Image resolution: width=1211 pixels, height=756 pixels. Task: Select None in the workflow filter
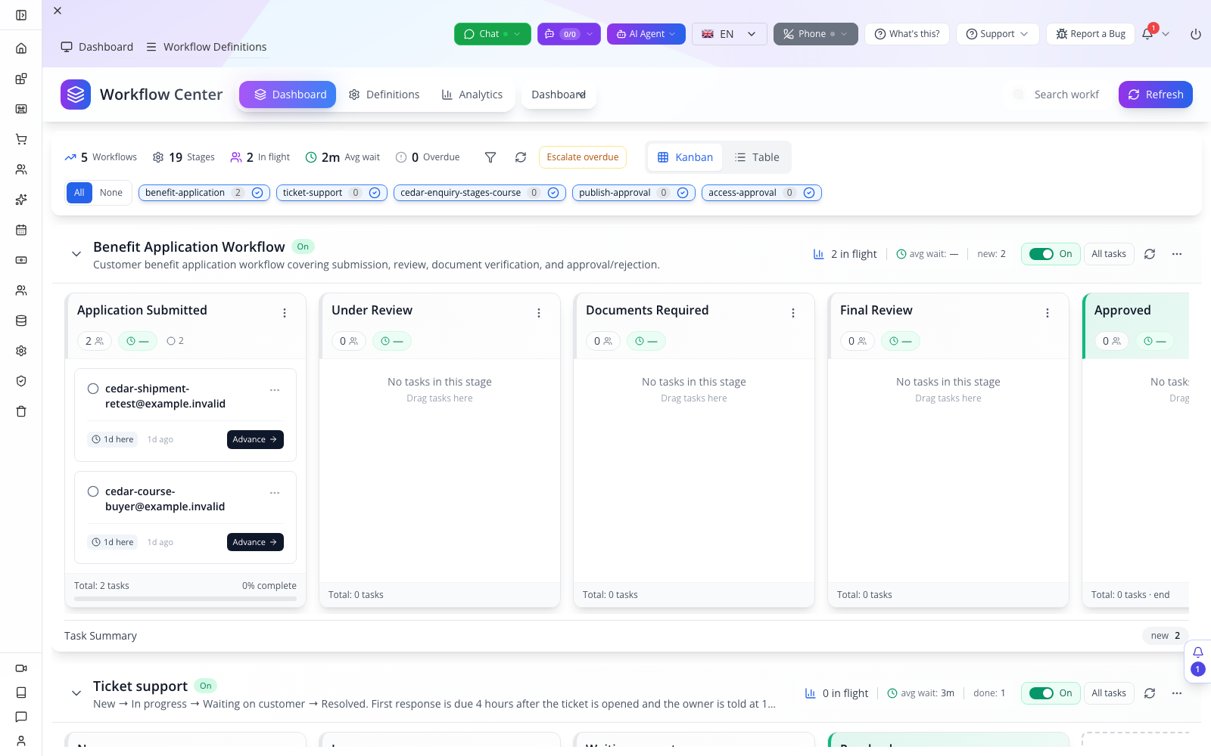pyautogui.click(x=111, y=193)
